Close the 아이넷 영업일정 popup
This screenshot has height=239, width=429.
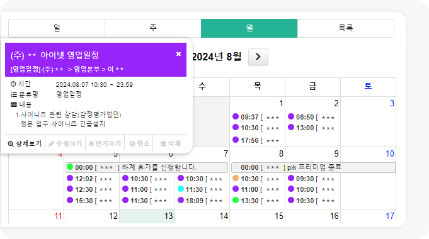pos(178,54)
